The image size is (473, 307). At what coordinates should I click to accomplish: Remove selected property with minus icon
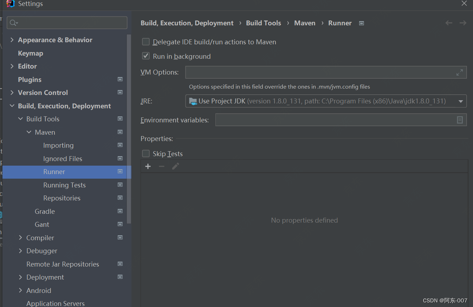pyautogui.click(x=162, y=166)
